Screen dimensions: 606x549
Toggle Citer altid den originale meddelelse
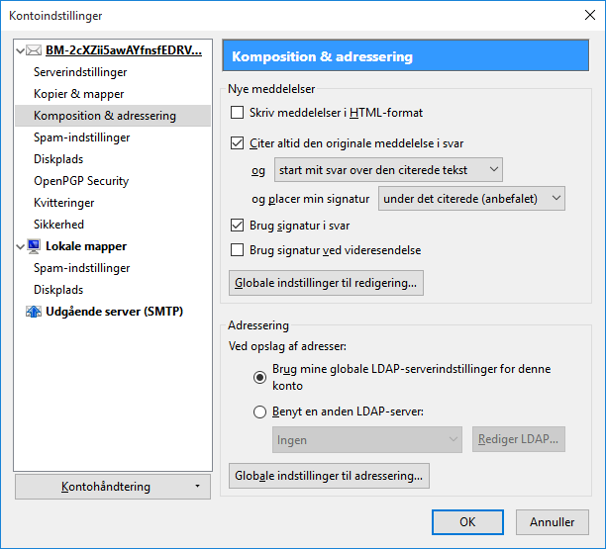237,142
